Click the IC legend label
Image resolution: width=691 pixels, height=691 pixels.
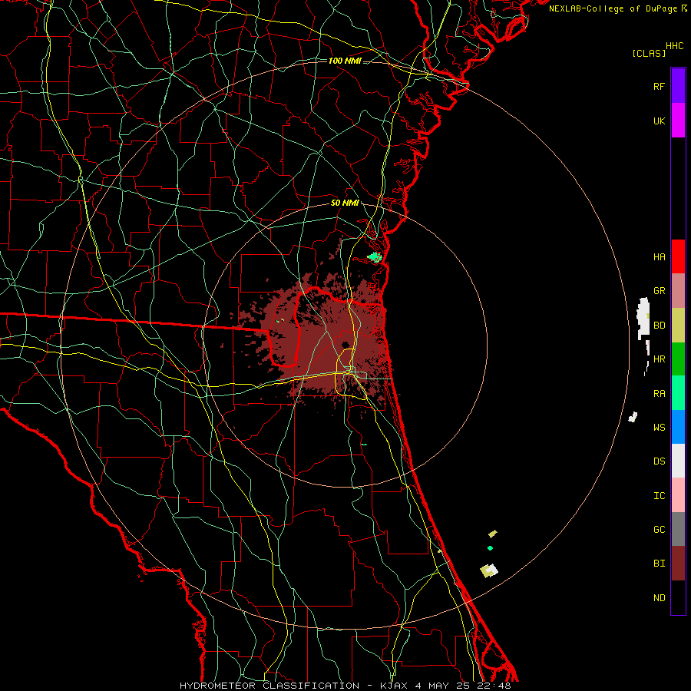(659, 496)
